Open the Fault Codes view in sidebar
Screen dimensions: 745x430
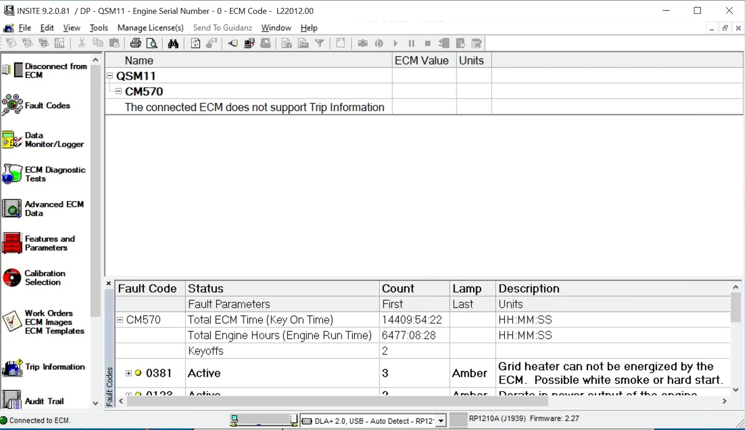[36, 105]
